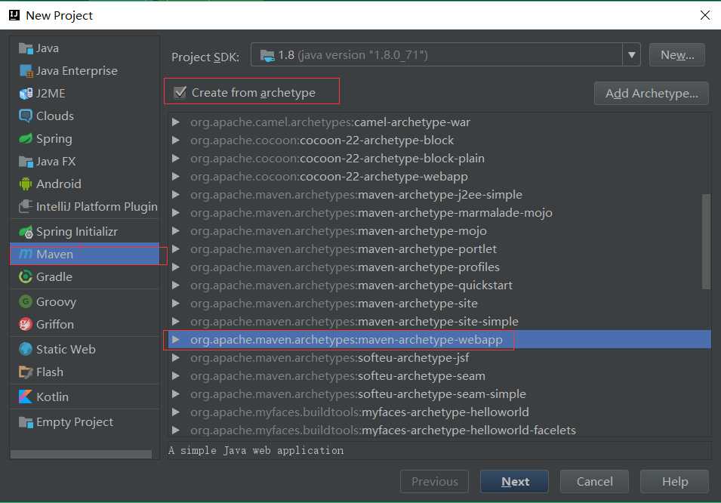Click the Previous button
721x503 pixels.
pyautogui.click(x=435, y=481)
